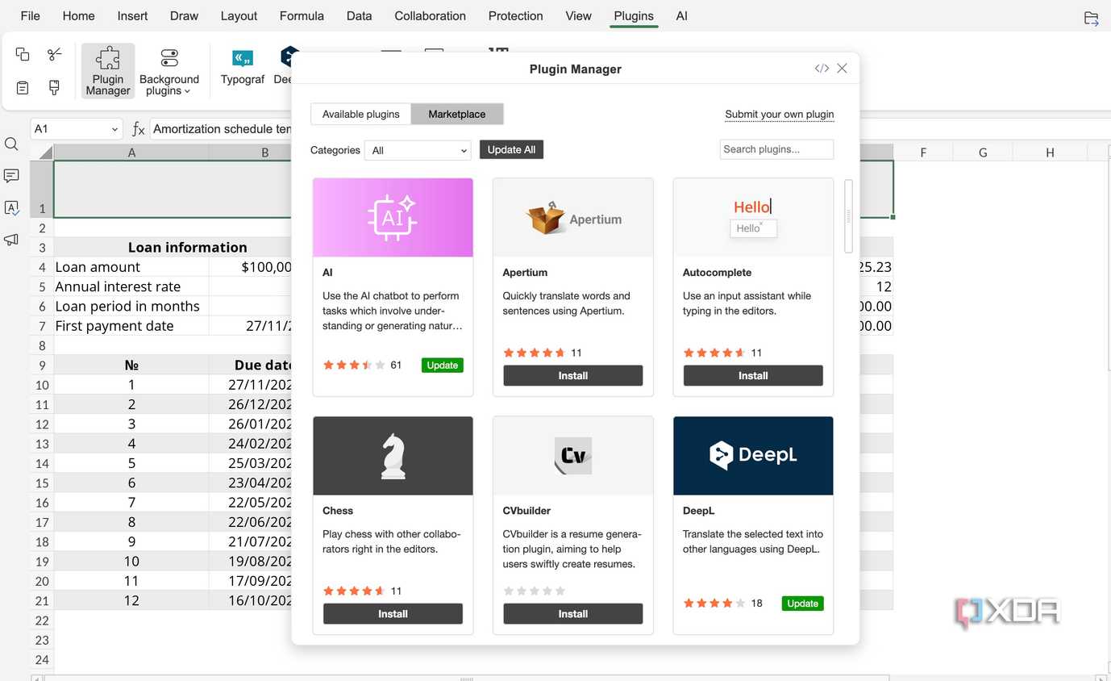1111x681 pixels.
Task: Open the Feedback megaphone sidebar icon
Action: 11,240
